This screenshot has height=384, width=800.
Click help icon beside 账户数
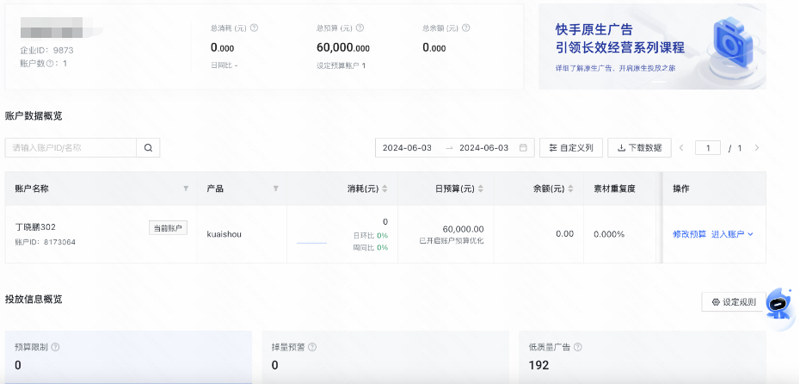(50, 64)
